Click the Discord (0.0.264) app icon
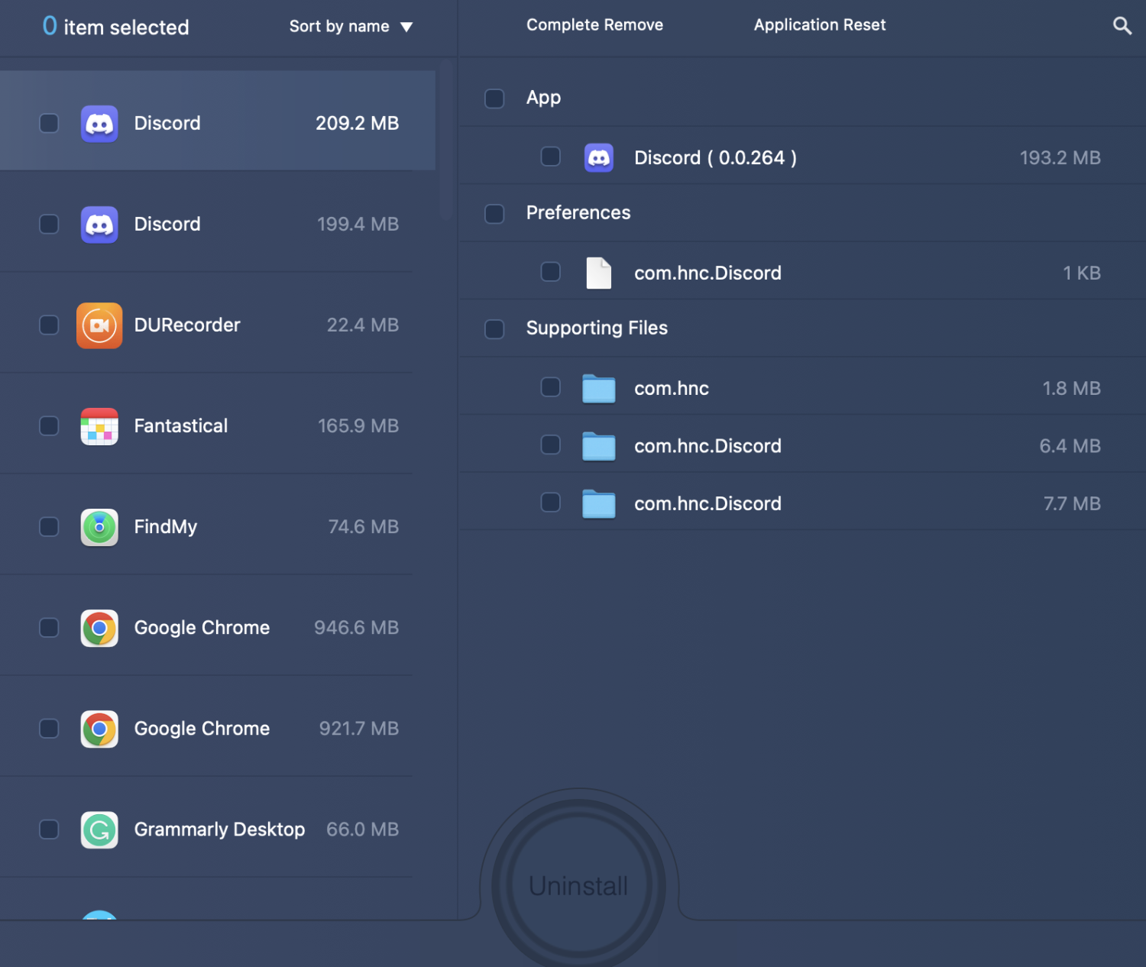 click(x=598, y=158)
